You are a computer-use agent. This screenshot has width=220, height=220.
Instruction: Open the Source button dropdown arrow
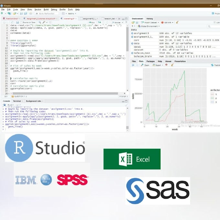coord(123,22)
